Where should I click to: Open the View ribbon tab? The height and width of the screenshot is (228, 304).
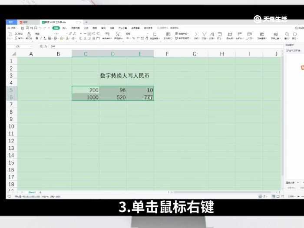(112, 28)
